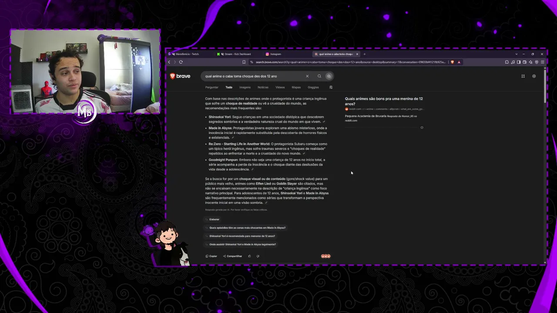Close the active Brave search tab
The width and height of the screenshot is (557, 313).
pos(357,54)
